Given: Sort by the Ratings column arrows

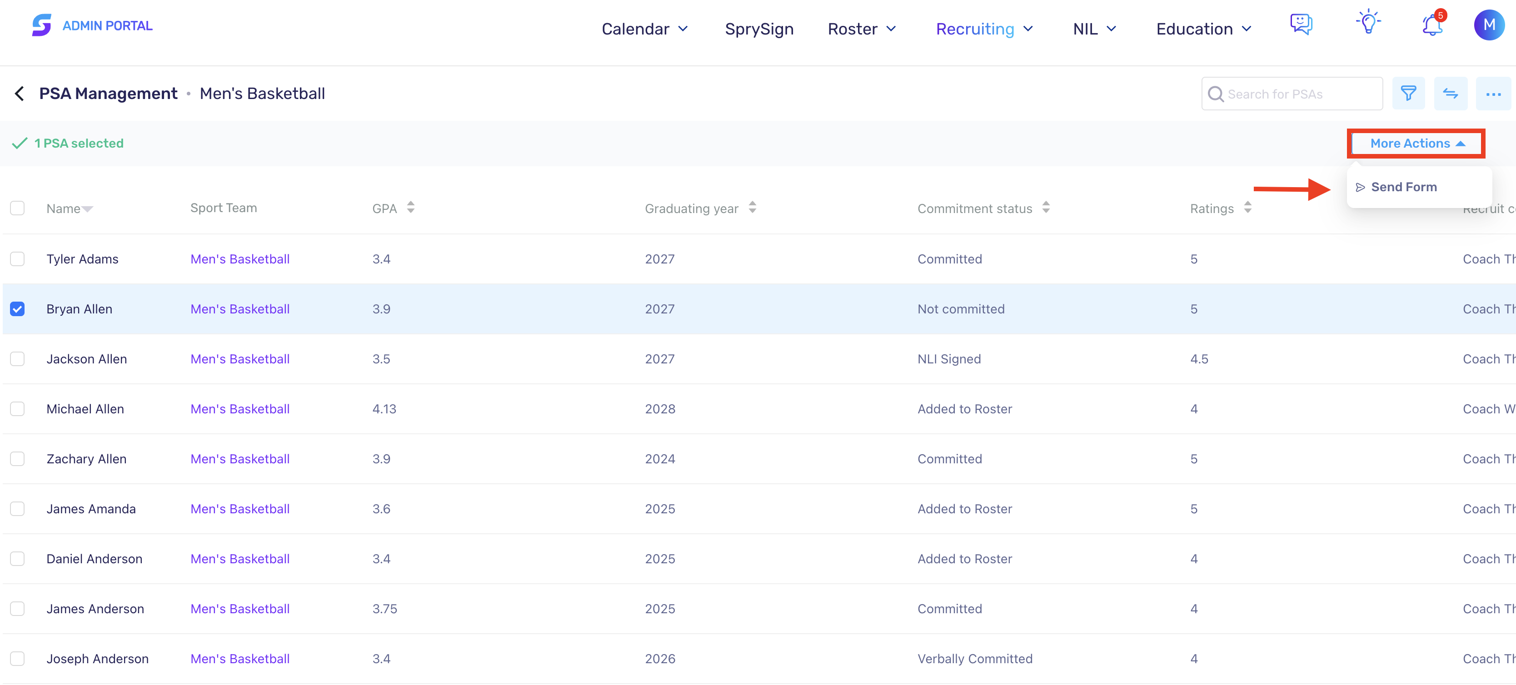Looking at the screenshot, I should coord(1247,208).
